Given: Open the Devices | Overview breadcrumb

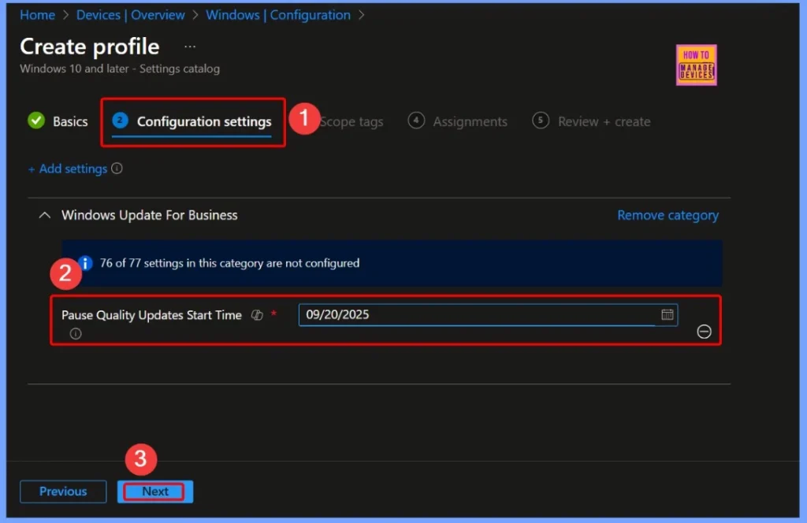Looking at the screenshot, I should 130,15.
